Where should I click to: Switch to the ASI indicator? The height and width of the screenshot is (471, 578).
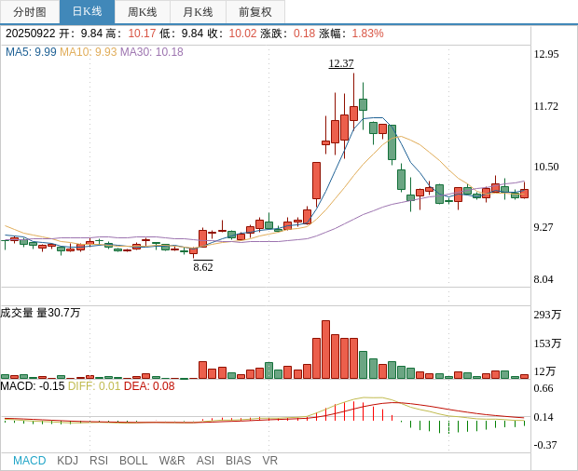205,461
